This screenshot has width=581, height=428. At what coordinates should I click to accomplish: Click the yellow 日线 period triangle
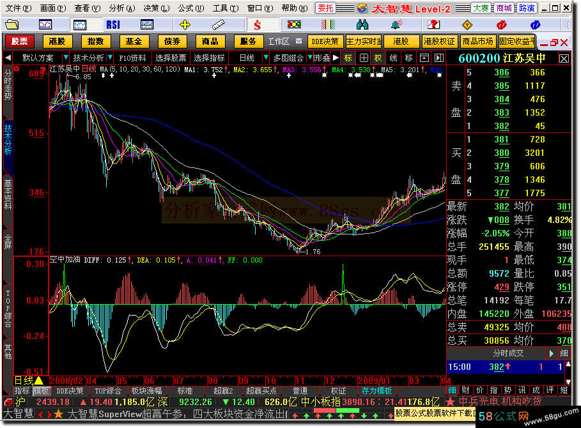click(x=39, y=380)
